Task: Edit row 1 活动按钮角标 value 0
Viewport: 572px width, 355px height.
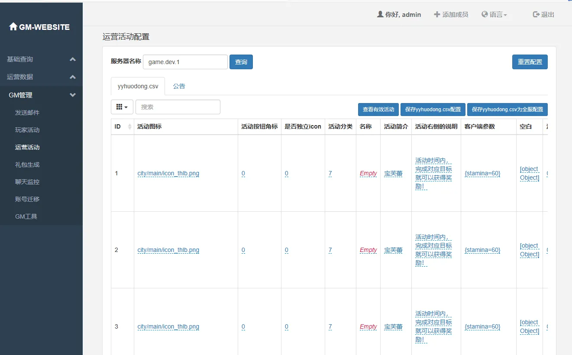Action: pos(243,173)
